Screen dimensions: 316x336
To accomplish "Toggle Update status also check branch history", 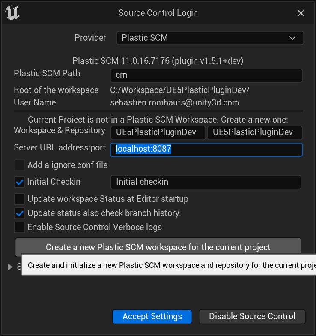I will [x=20, y=213].
